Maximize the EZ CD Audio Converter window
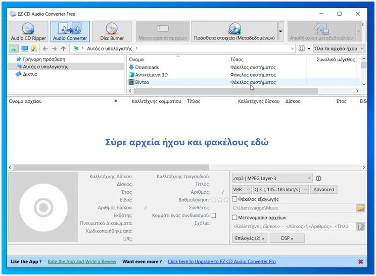This screenshot has width=376, height=276. pyautogui.click(x=339, y=14)
